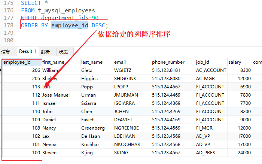The width and height of the screenshot is (262, 164).
Task: Click first name cell Nancy
Action: (61, 128)
